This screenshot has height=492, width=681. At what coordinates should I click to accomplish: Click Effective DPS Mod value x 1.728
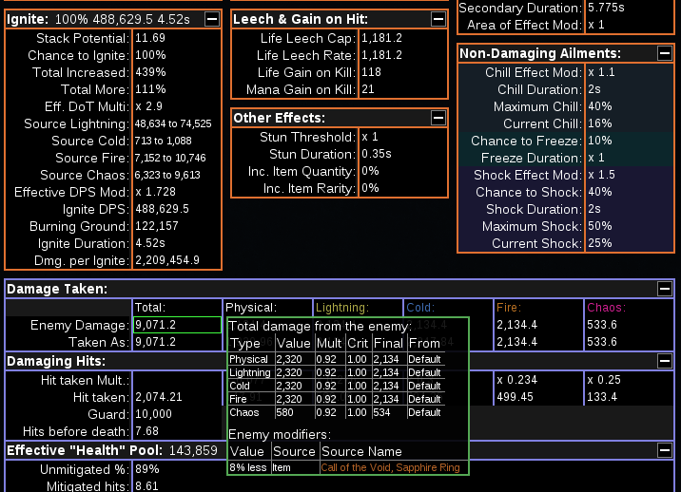[x=155, y=192]
